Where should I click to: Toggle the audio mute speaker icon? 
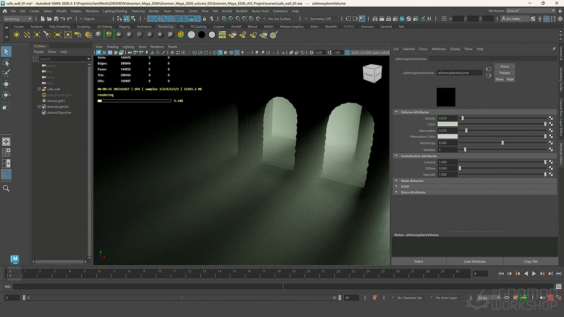coord(542,298)
